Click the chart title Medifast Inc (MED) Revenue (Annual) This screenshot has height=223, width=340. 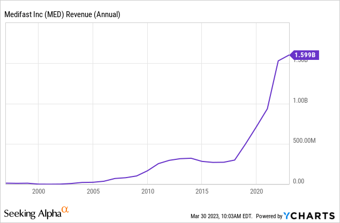tap(62, 14)
